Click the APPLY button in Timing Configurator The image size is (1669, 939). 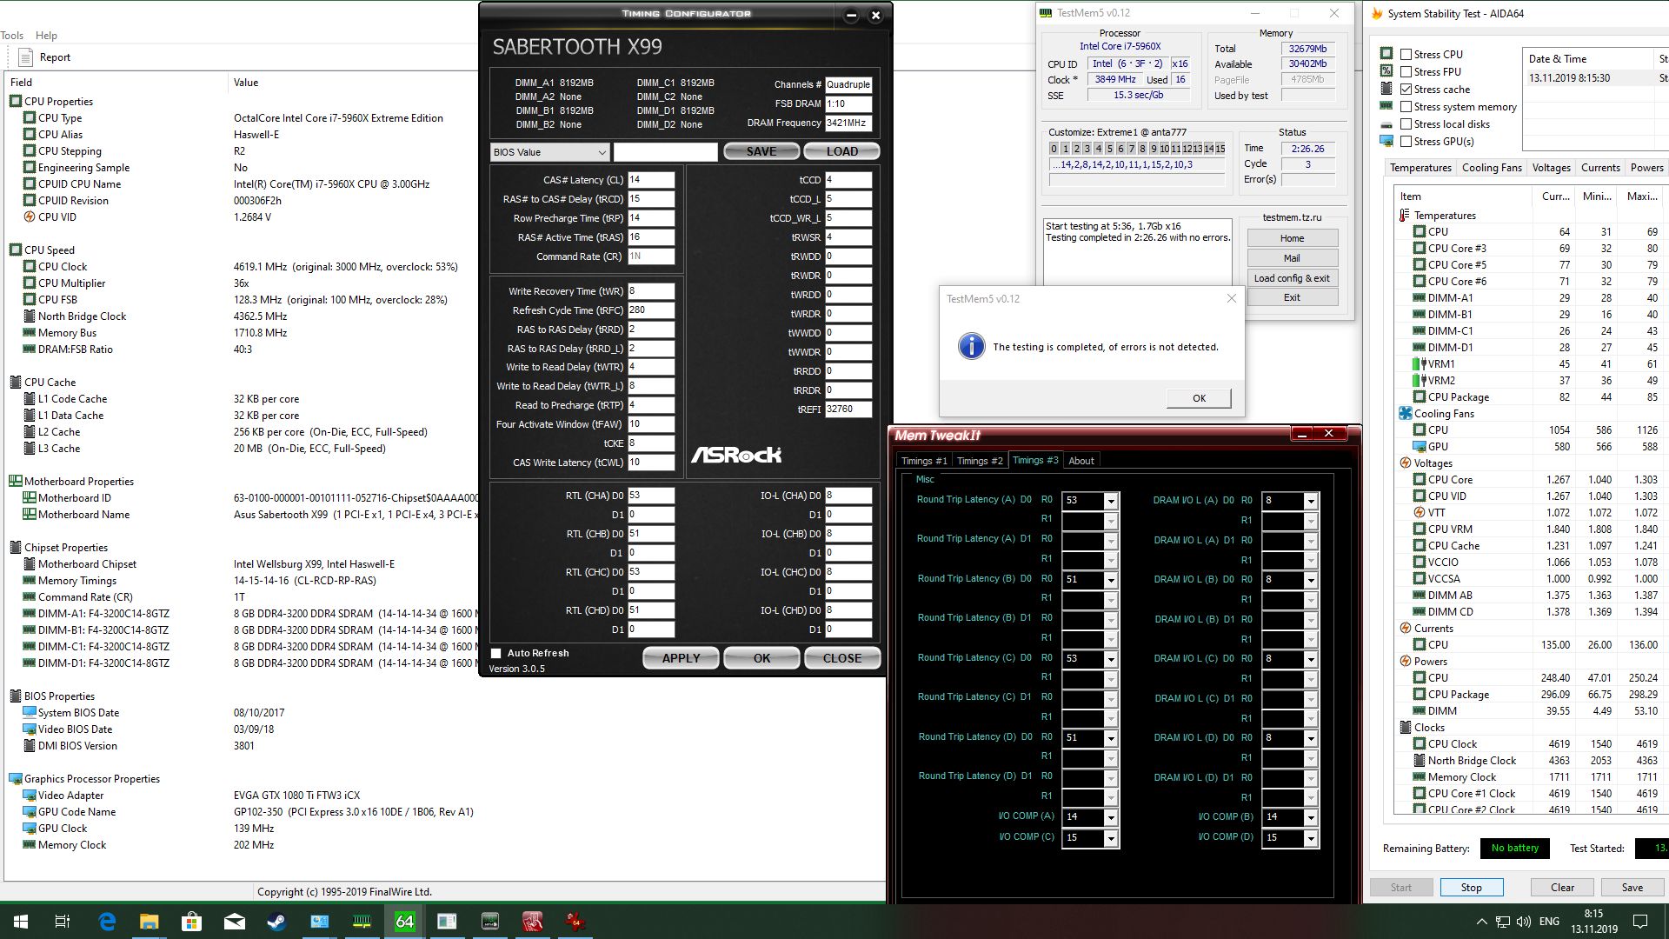click(x=681, y=658)
